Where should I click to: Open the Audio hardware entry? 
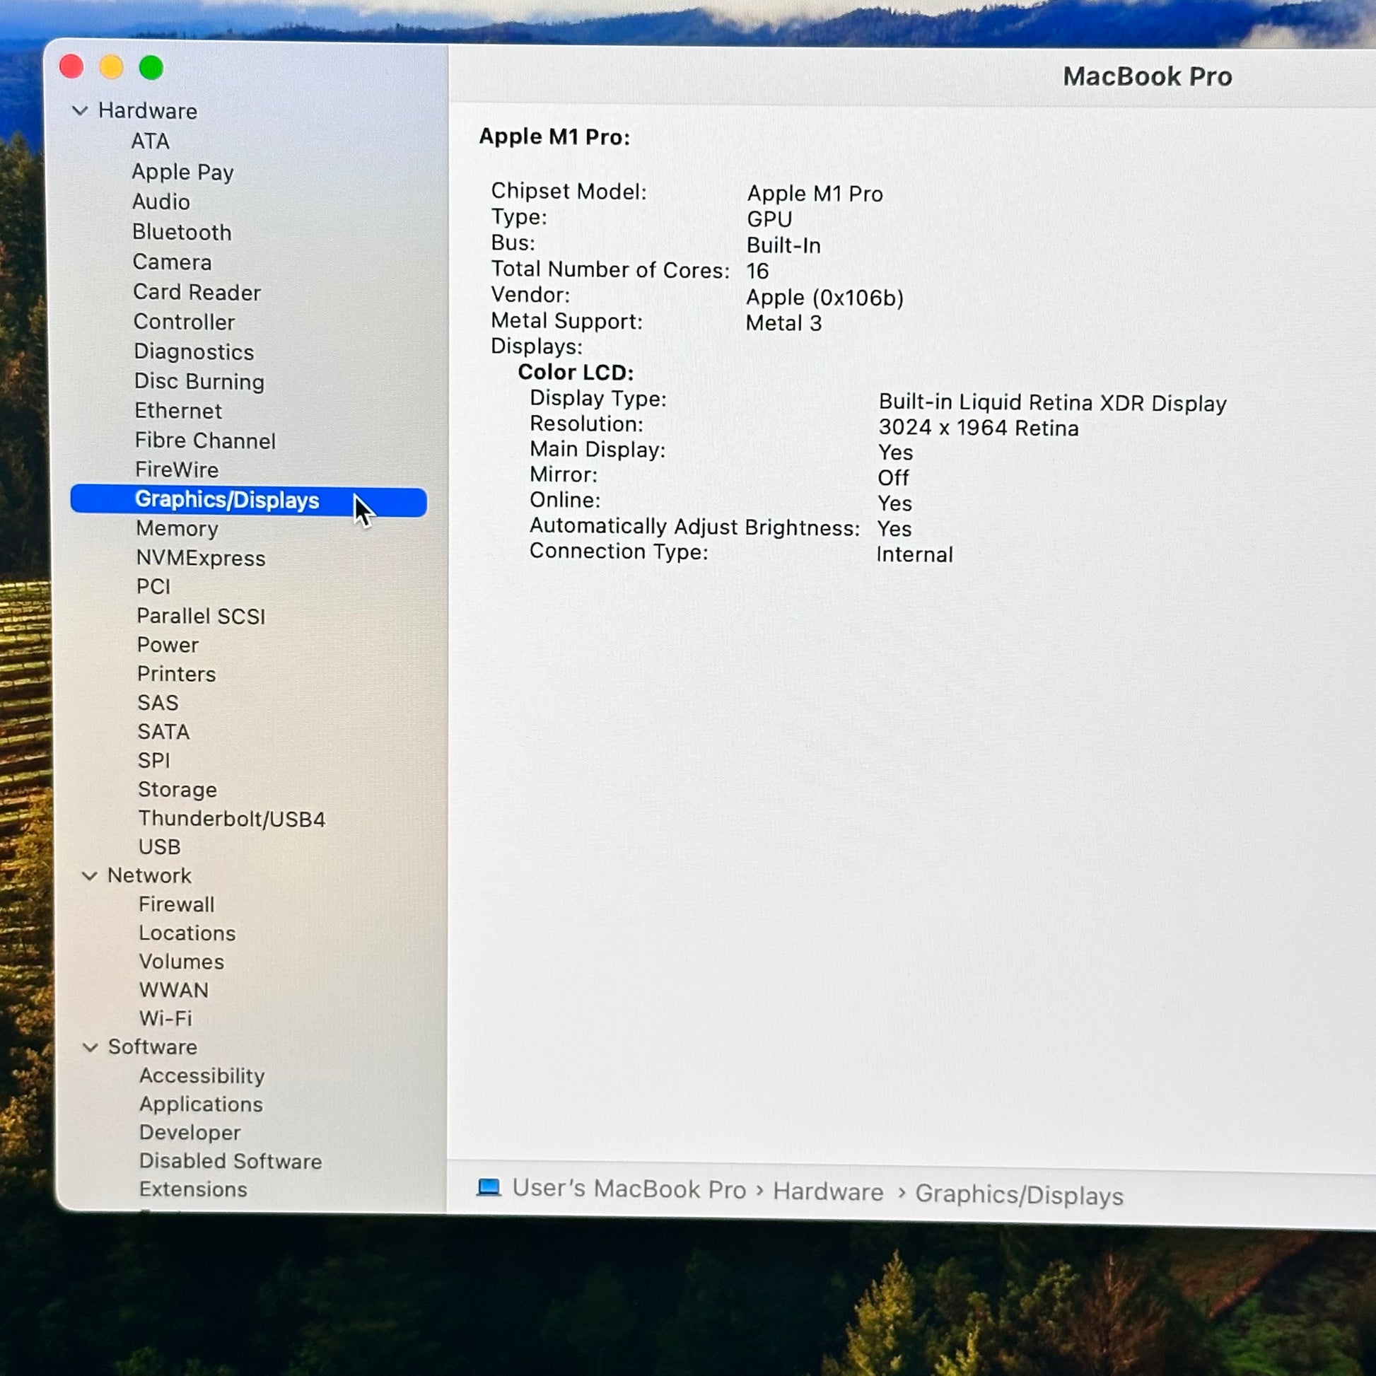[161, 202]
